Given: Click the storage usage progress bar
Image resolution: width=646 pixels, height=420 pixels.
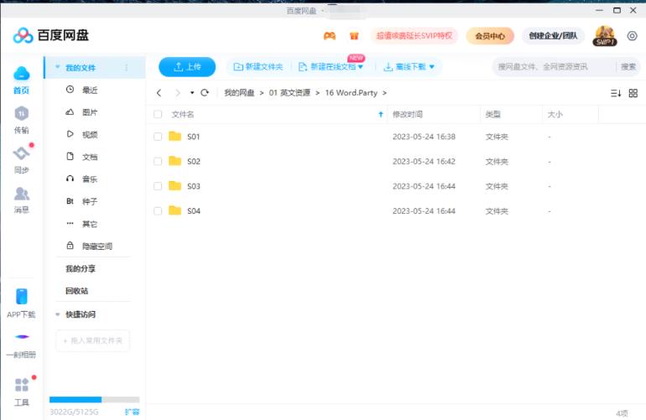Looking at the screenshot, I should click(x=94, y=399).
